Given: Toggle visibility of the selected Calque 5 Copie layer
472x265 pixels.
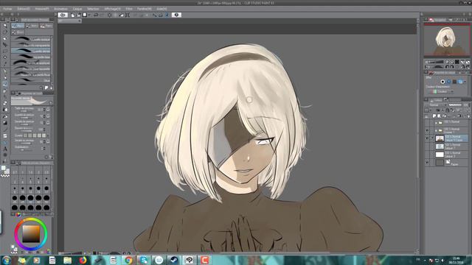Looking at the screenshot, I should pyautogui.click(x=427, y=138).
